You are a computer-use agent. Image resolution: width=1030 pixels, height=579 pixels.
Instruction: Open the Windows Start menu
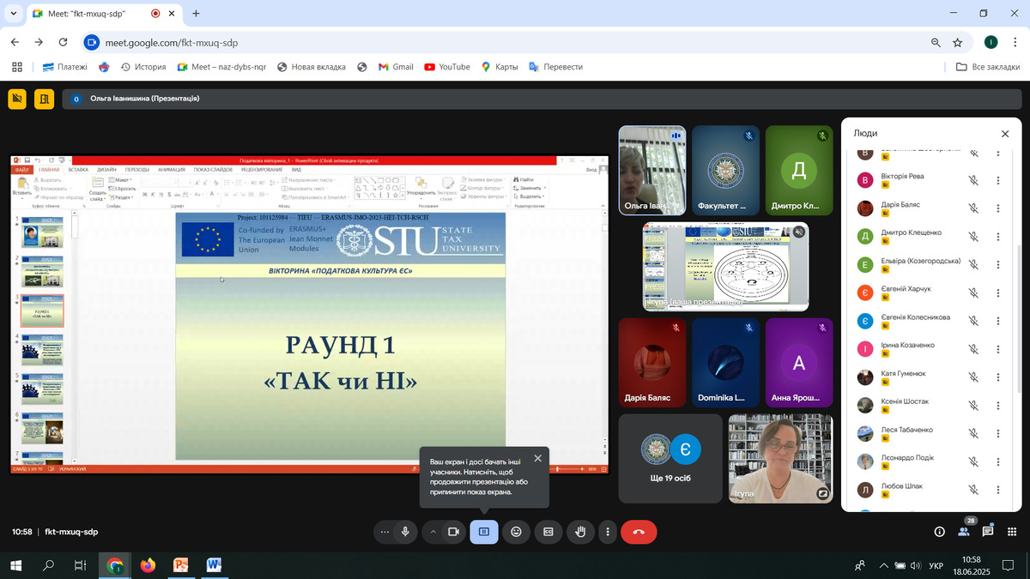point(15,565)
